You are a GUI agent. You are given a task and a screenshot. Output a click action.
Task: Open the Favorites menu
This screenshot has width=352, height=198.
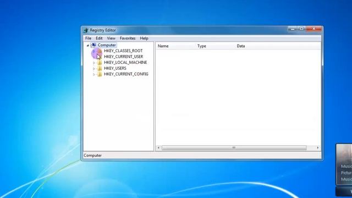click(128, 38)
